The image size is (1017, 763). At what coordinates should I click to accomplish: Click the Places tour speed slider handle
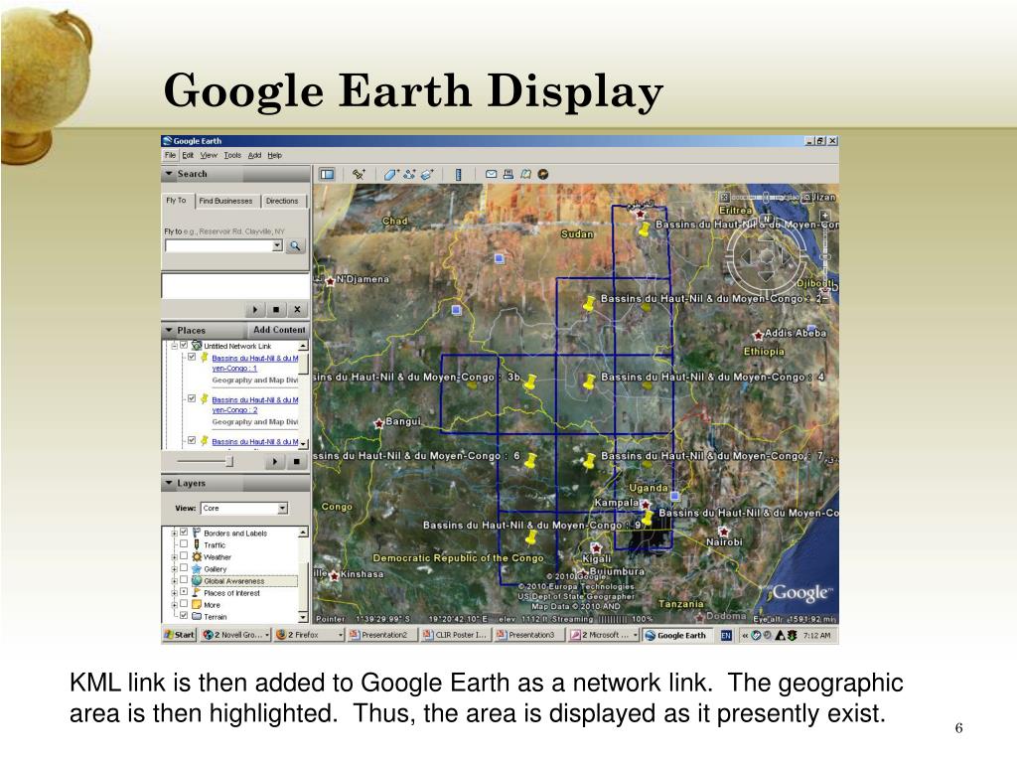[x=229, y=461]
